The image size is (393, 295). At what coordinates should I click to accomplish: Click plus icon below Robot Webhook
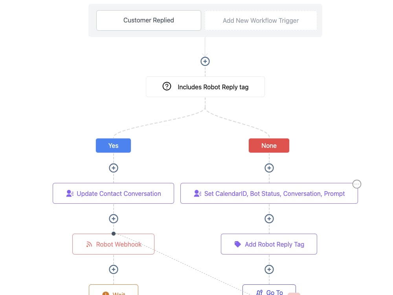pos(114,269)
